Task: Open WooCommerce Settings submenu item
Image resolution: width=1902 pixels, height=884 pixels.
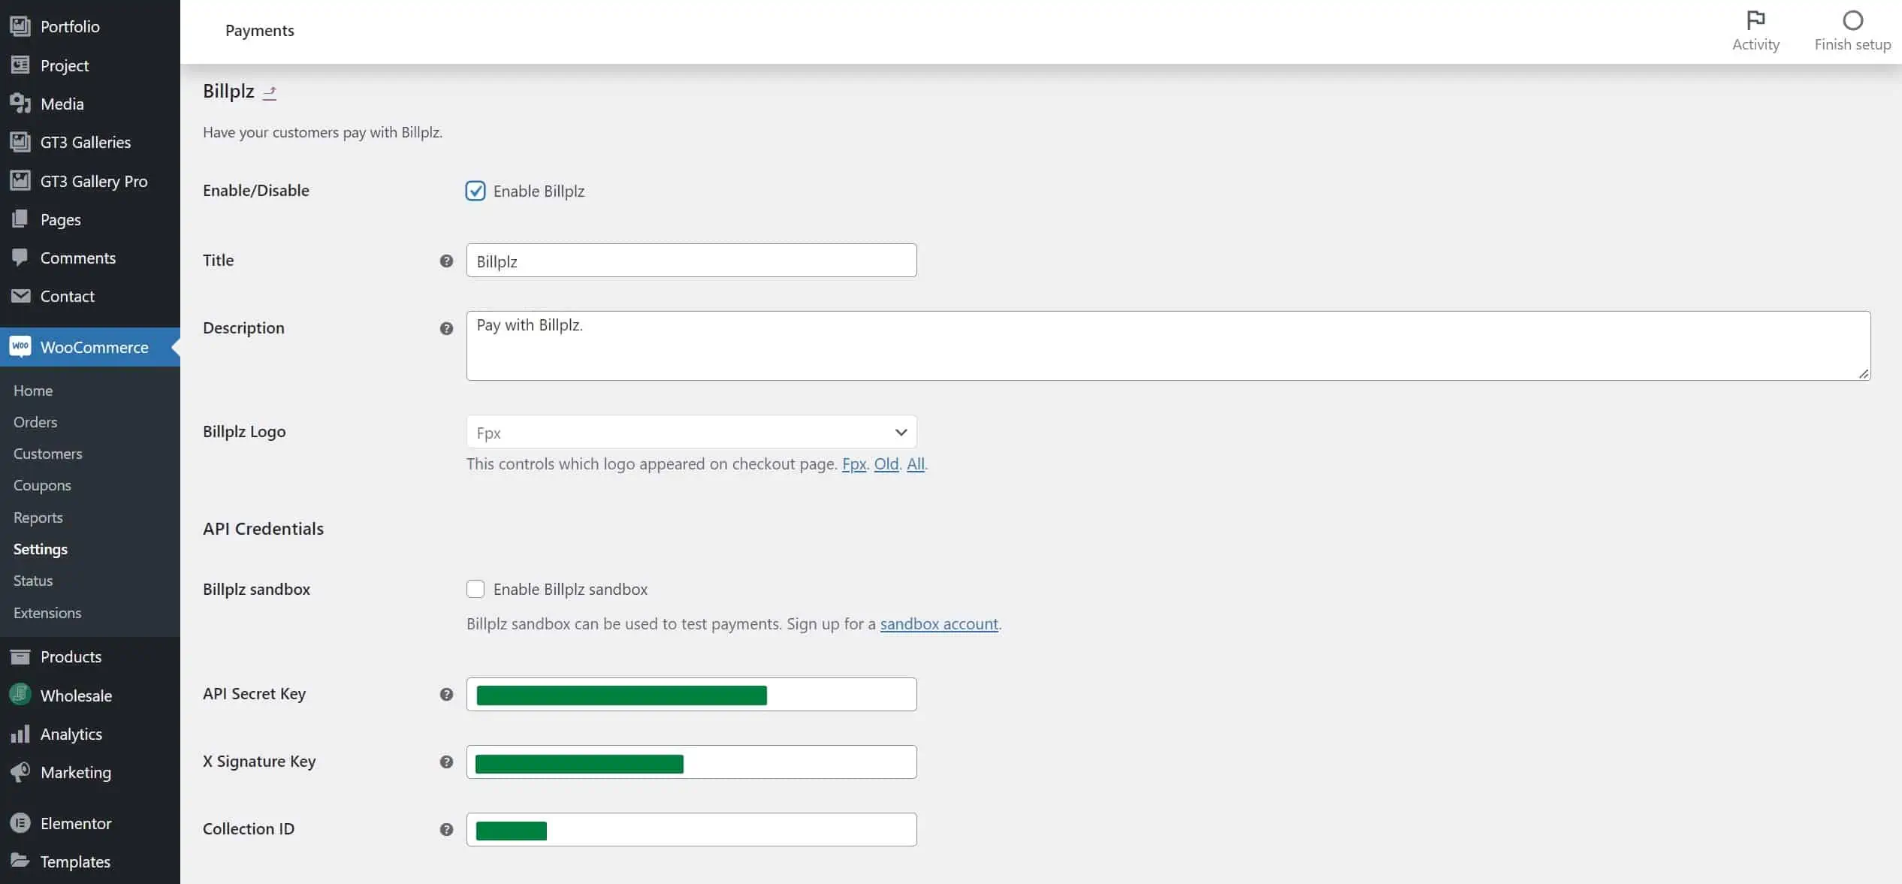Action: [x=41, y=549]
